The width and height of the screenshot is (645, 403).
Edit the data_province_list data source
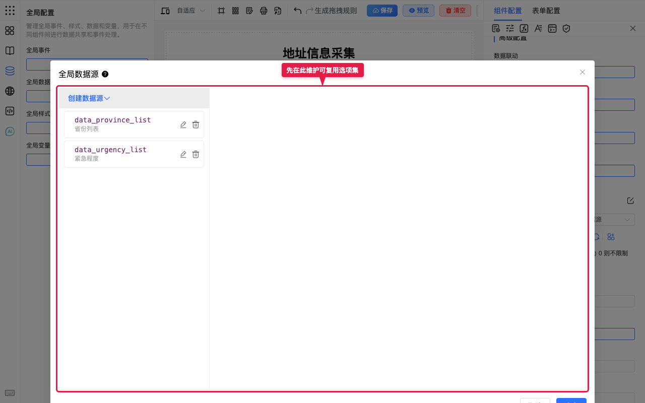coord(183,125)
